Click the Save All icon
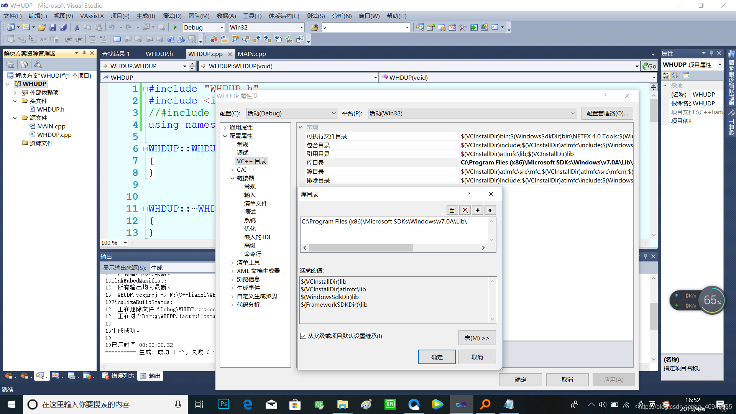This screenshot has height=414, width=736. pyautogui.click(x=63, y=27)
